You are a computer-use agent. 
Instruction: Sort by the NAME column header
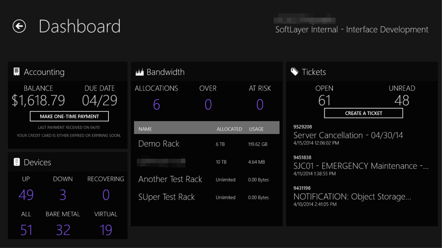[x=145, y=129]
